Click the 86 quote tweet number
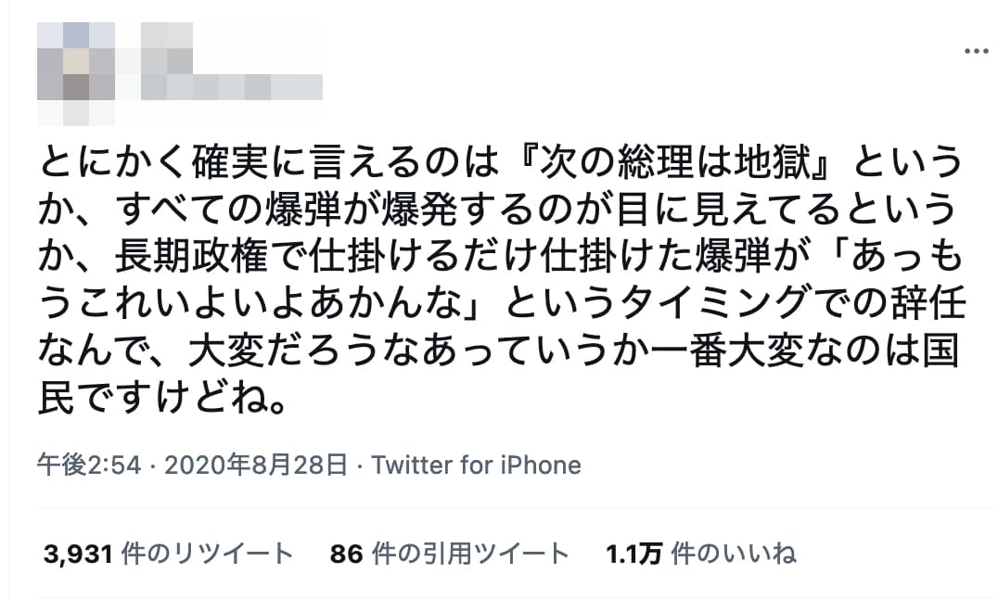The image size is (998, 599). tap(345, 554)
